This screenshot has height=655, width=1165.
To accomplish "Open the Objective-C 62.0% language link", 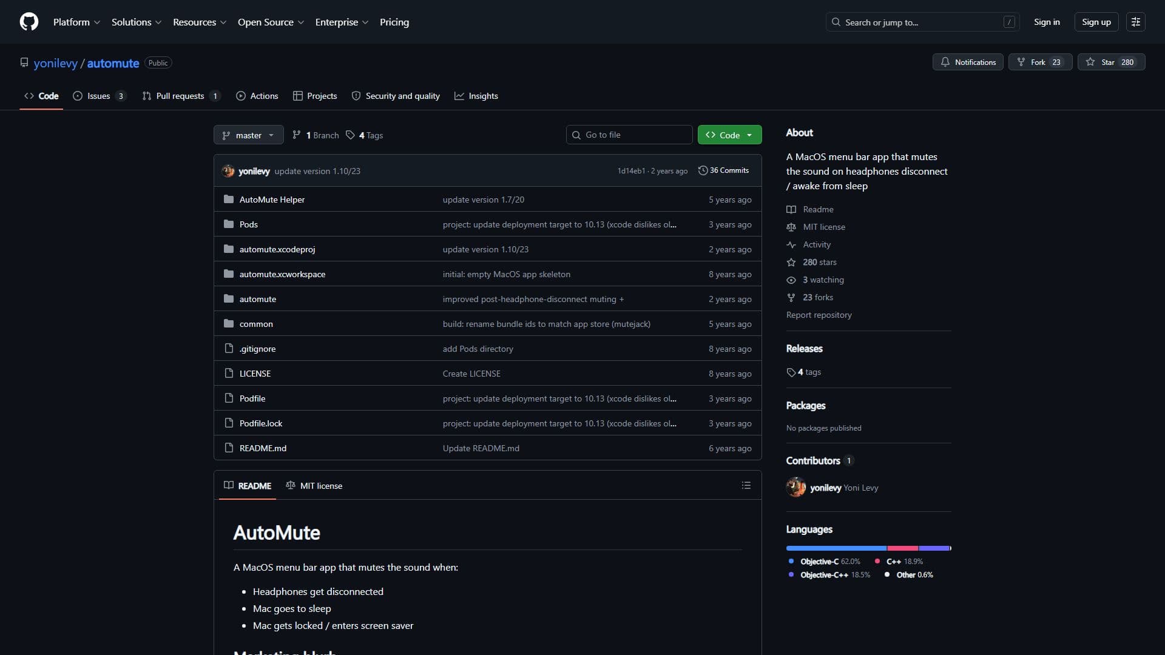I will click(x=824, y=561).
